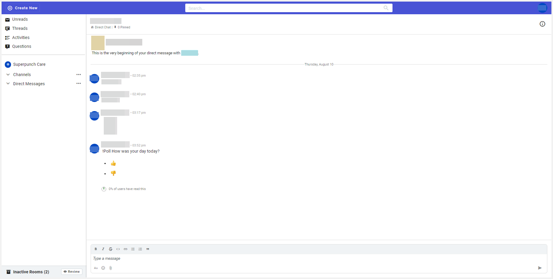Review the Inactive Rooms
The width and height of the screenshot is (553, 279).
(72, 271)
